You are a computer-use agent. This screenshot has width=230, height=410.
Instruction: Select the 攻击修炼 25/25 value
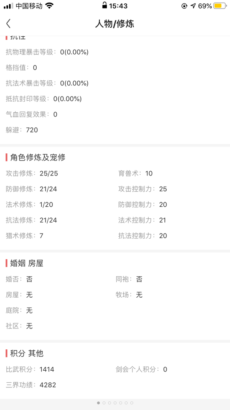[x=49, y=173]
